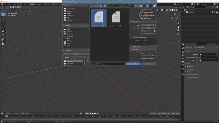Enable the Apply Transform checkbox

[142, 31]
